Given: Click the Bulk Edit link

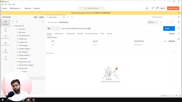Looking at the screenshot, I should [x=171, y=41].
